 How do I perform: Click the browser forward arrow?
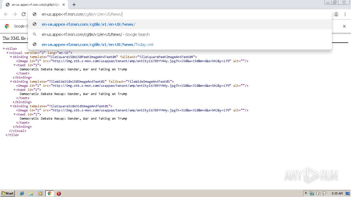point(15,14)
